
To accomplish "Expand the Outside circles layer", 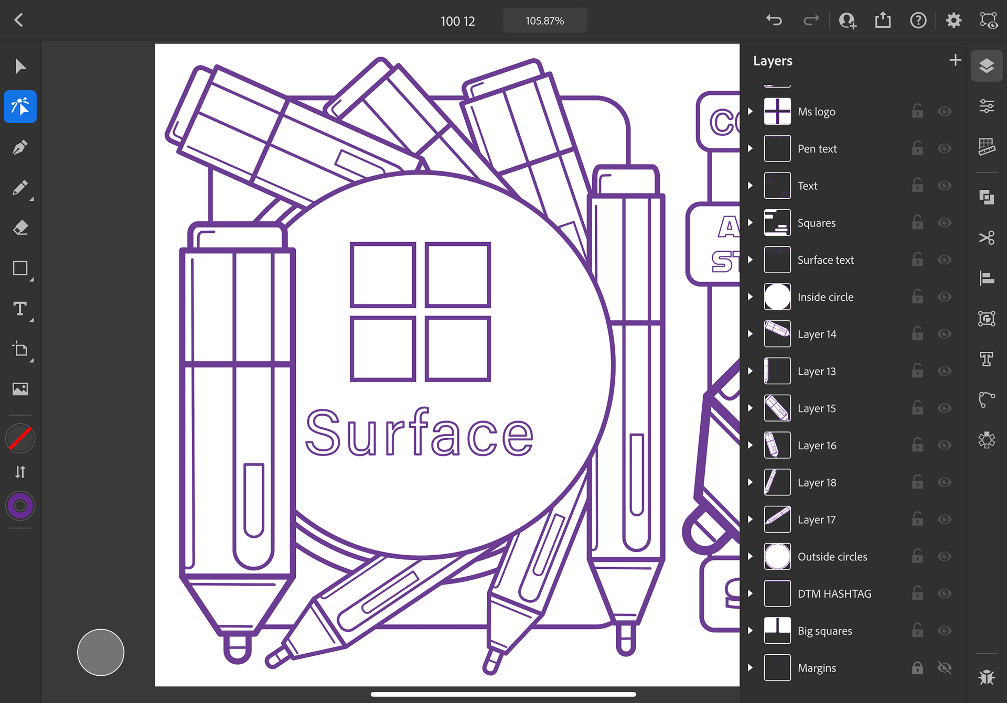I will point(751,556).
